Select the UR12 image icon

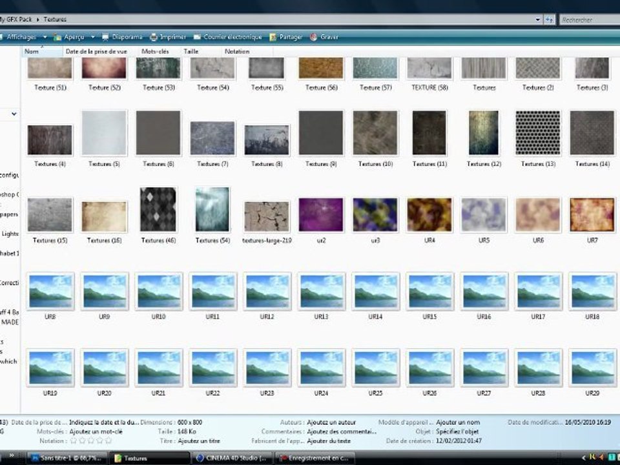[x=267, y=291]
